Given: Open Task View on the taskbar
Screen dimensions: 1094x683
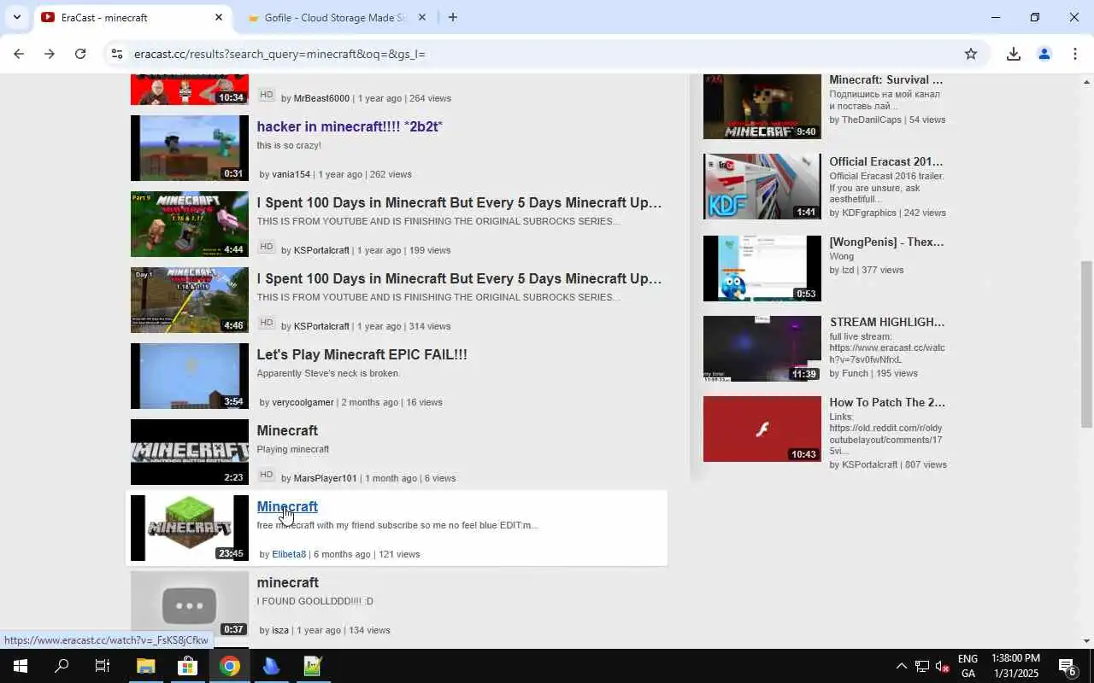Looking at the screenshot, I should click(x=103, y=666).
